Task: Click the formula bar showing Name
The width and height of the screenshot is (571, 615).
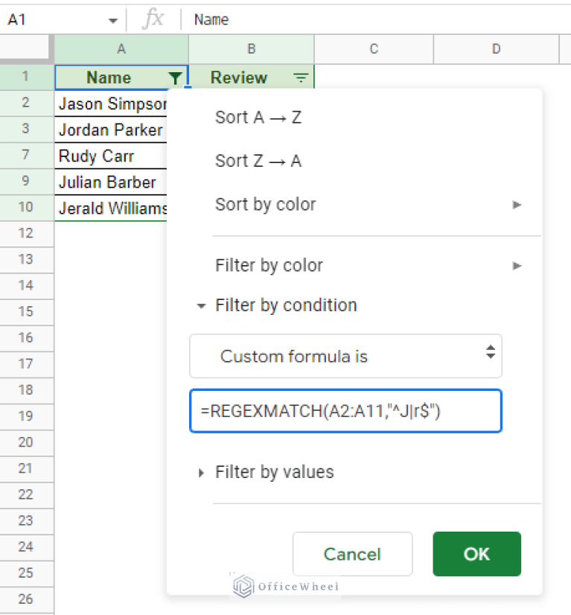Action: click(x=372, y=19)
